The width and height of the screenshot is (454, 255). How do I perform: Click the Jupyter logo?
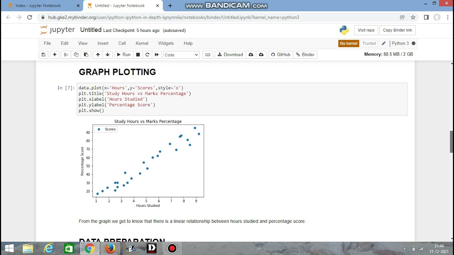click(57, 30)
